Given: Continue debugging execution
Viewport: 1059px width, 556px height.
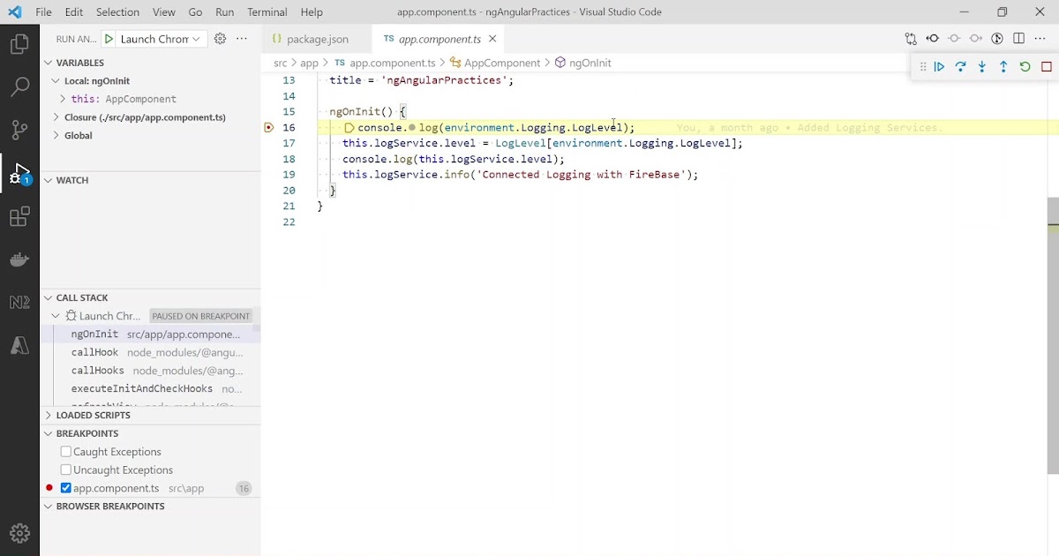Looking at the screenshot, I should point(939,66).
